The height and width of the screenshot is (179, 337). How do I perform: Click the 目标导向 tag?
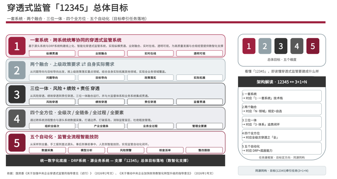click(101, 78)
